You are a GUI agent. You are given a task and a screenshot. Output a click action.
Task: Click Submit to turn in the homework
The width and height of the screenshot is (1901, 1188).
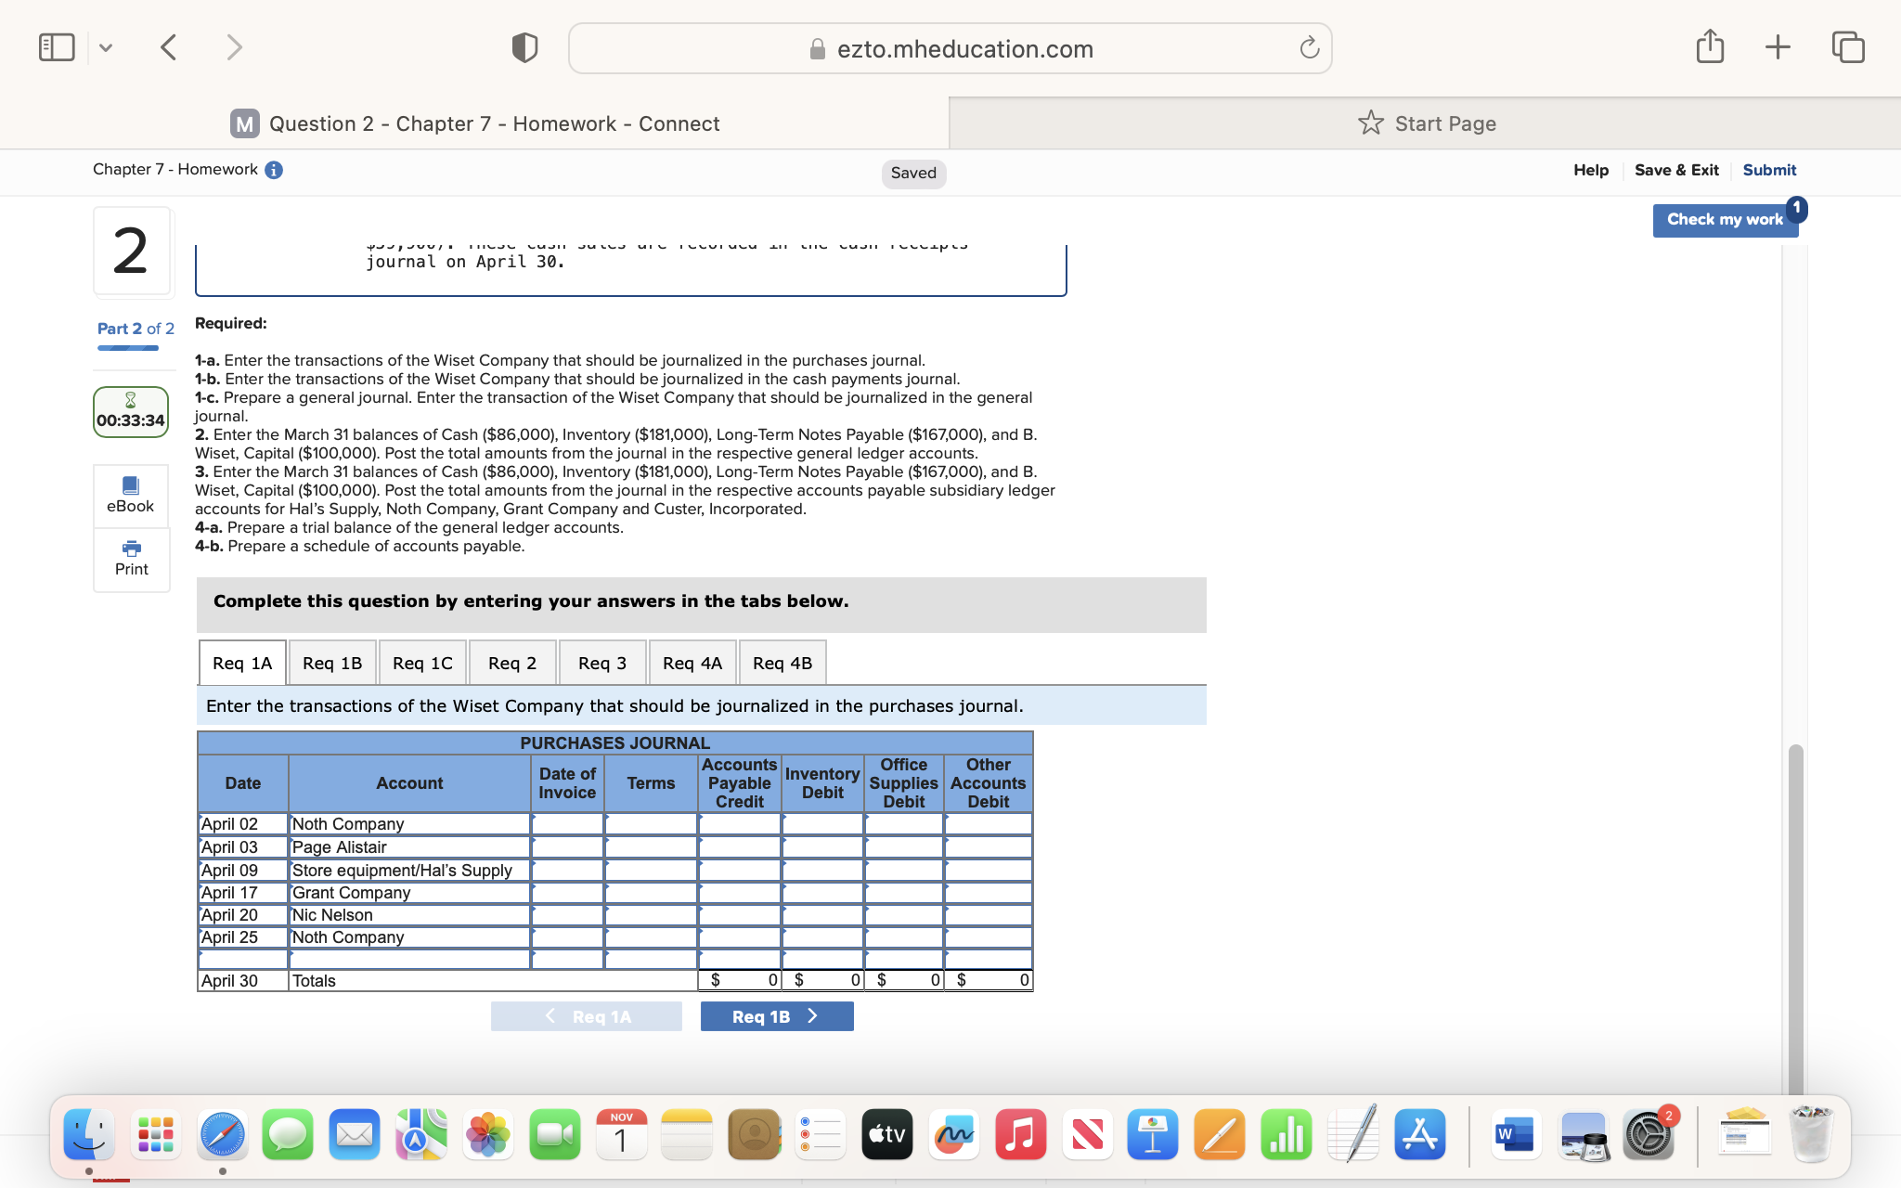coord(1768,169)
